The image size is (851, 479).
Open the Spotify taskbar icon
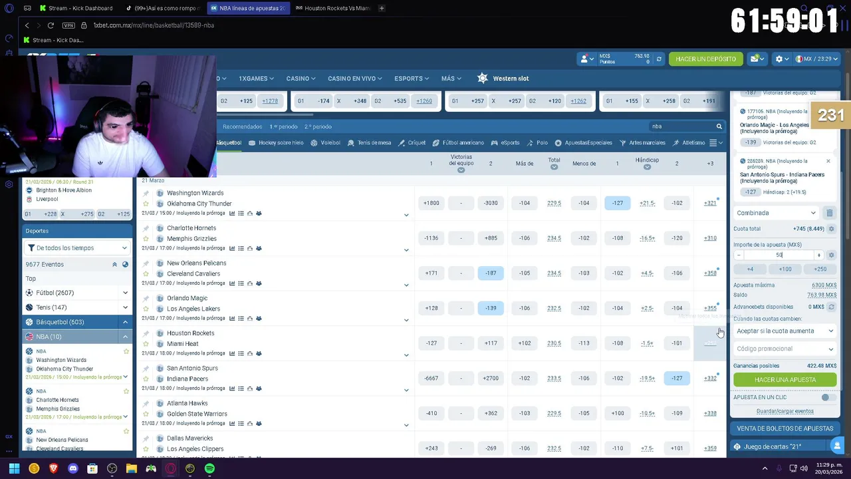pos(209,468)
